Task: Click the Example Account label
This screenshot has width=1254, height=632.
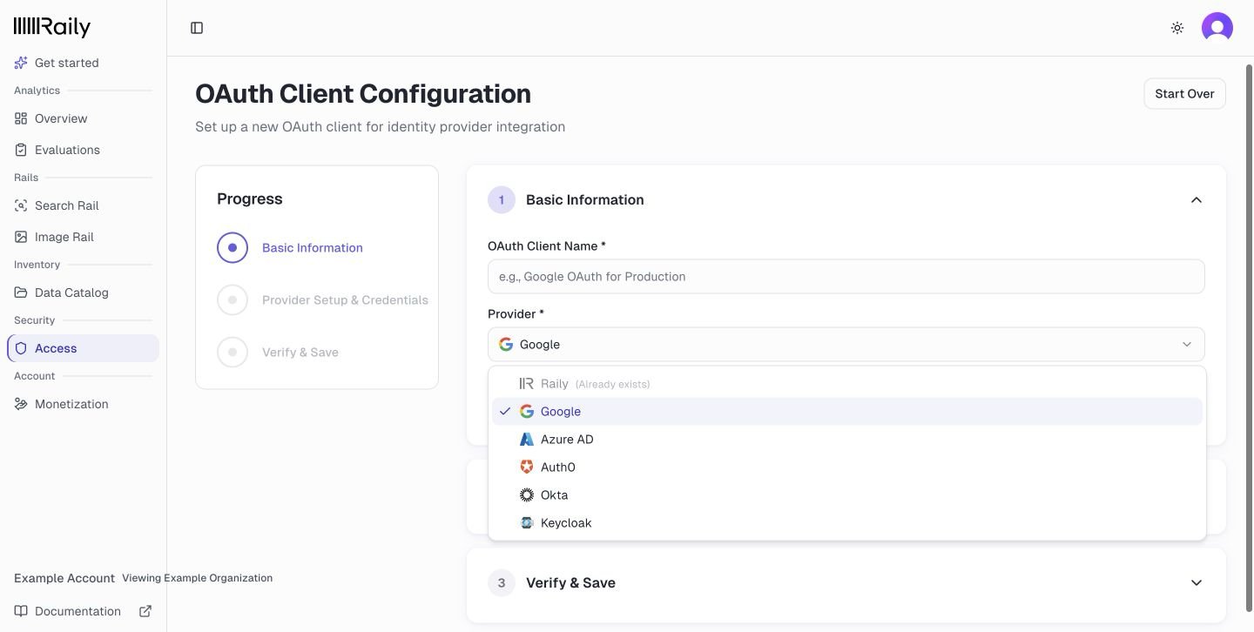Action: [x=64, y=578]
